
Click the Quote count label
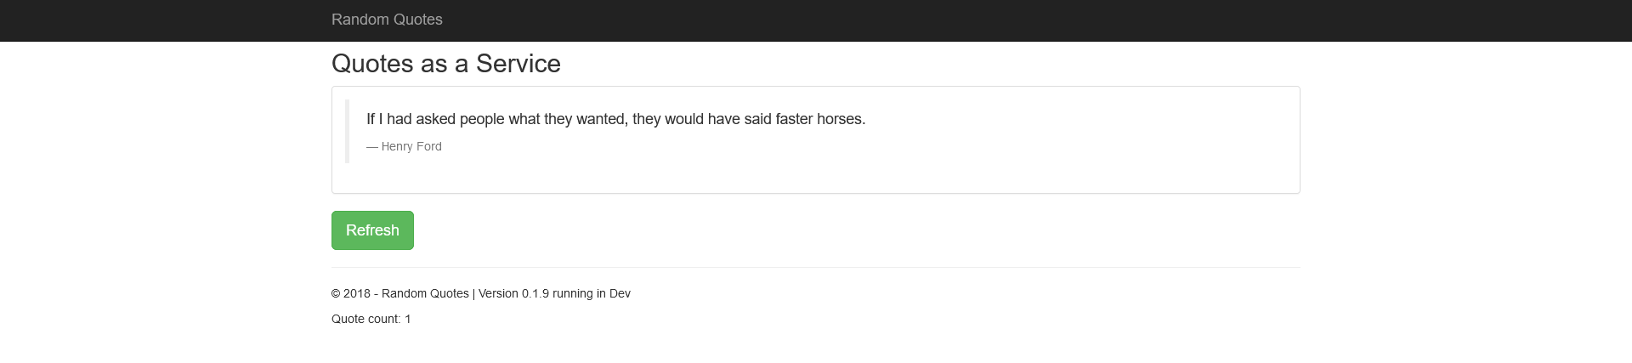[x=365, y=319]
